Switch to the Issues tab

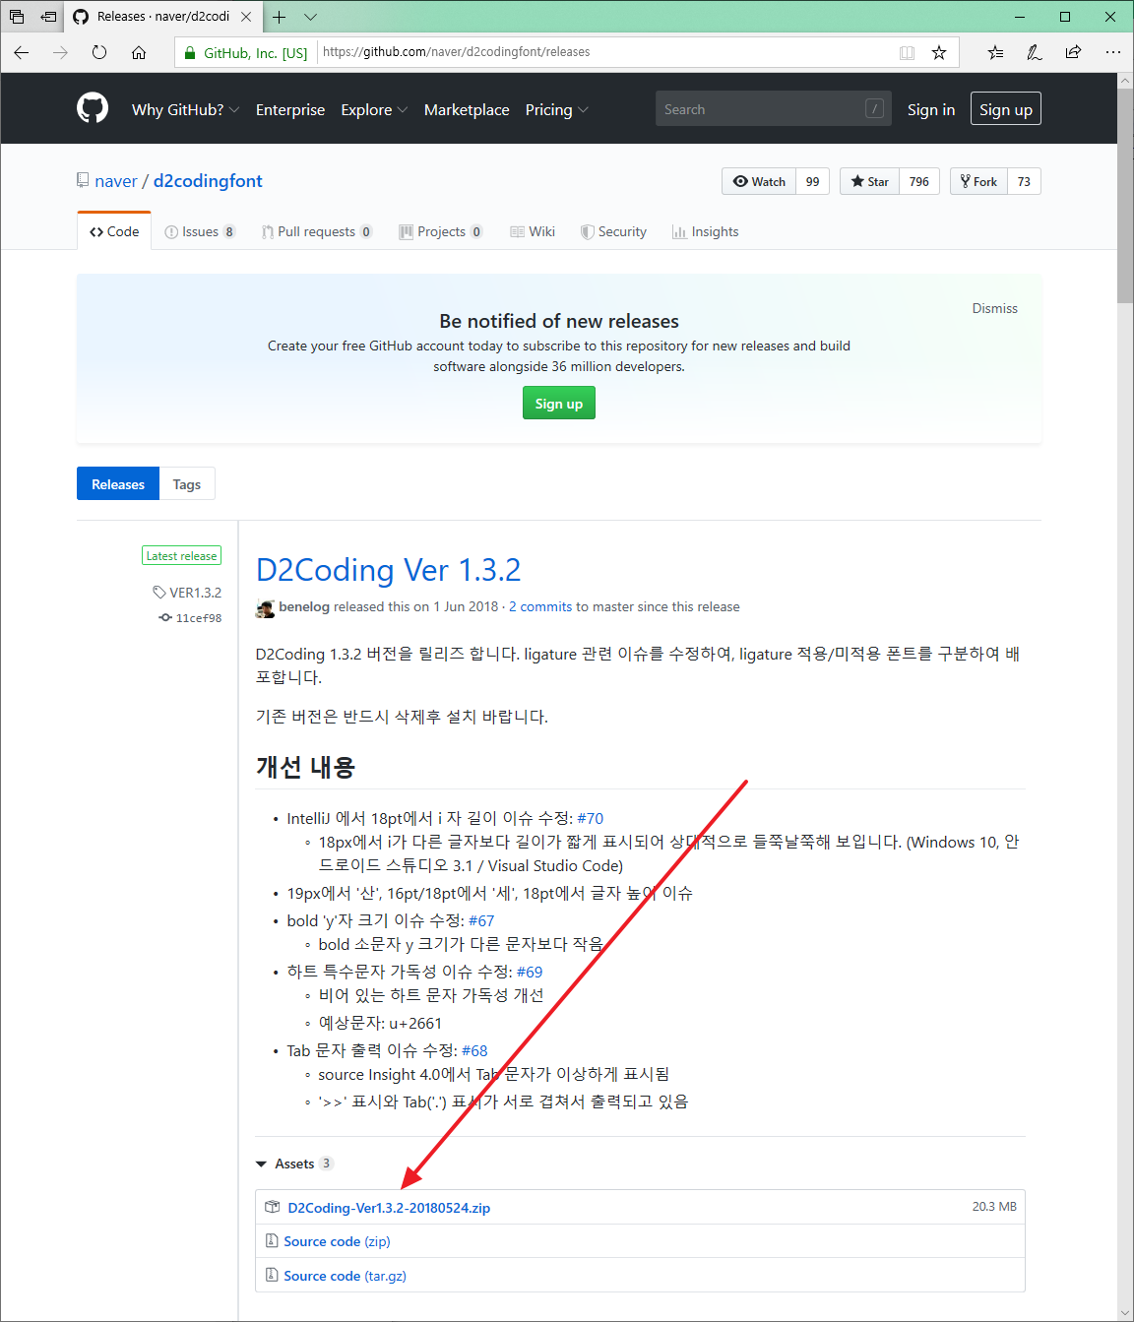coord(200,231)
